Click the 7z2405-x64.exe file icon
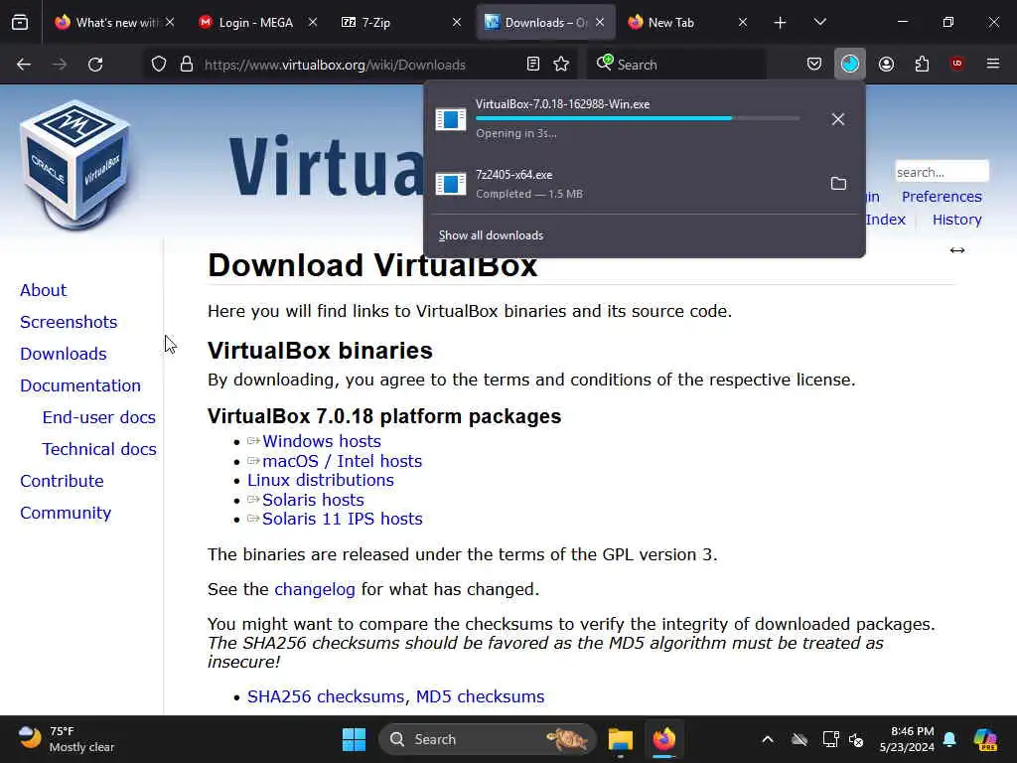The width and height of the screenshot is (1017, 763). tap(450, 184)
